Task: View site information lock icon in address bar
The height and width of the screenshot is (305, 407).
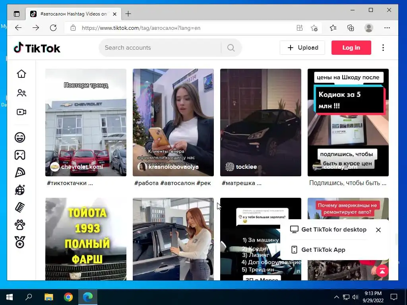Action: 73,28
